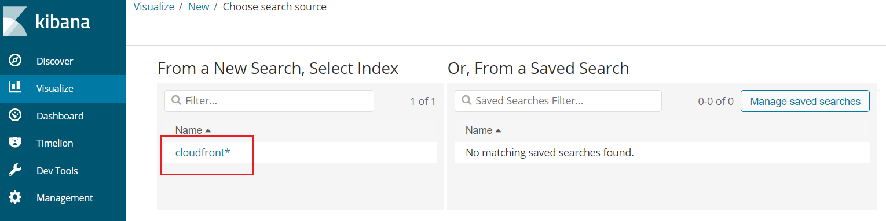
Task: Select the Timelion sidebar label
Action: coord(55,143)
